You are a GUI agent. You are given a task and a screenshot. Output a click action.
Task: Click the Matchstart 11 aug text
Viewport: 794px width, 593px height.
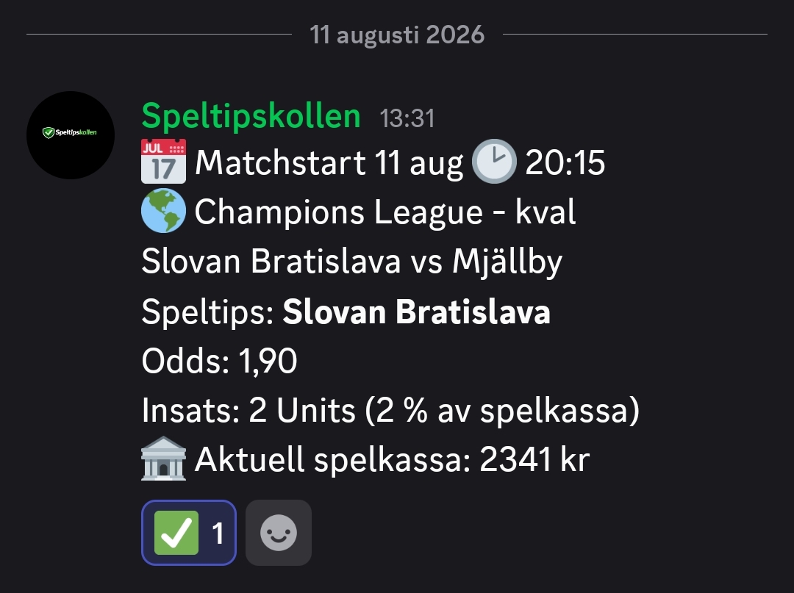pos(329,163)
